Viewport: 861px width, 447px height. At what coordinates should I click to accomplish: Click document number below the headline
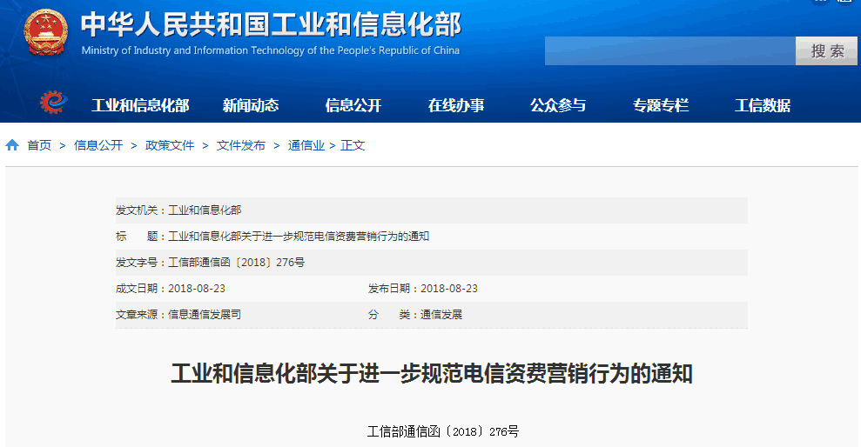click(442, 431)
